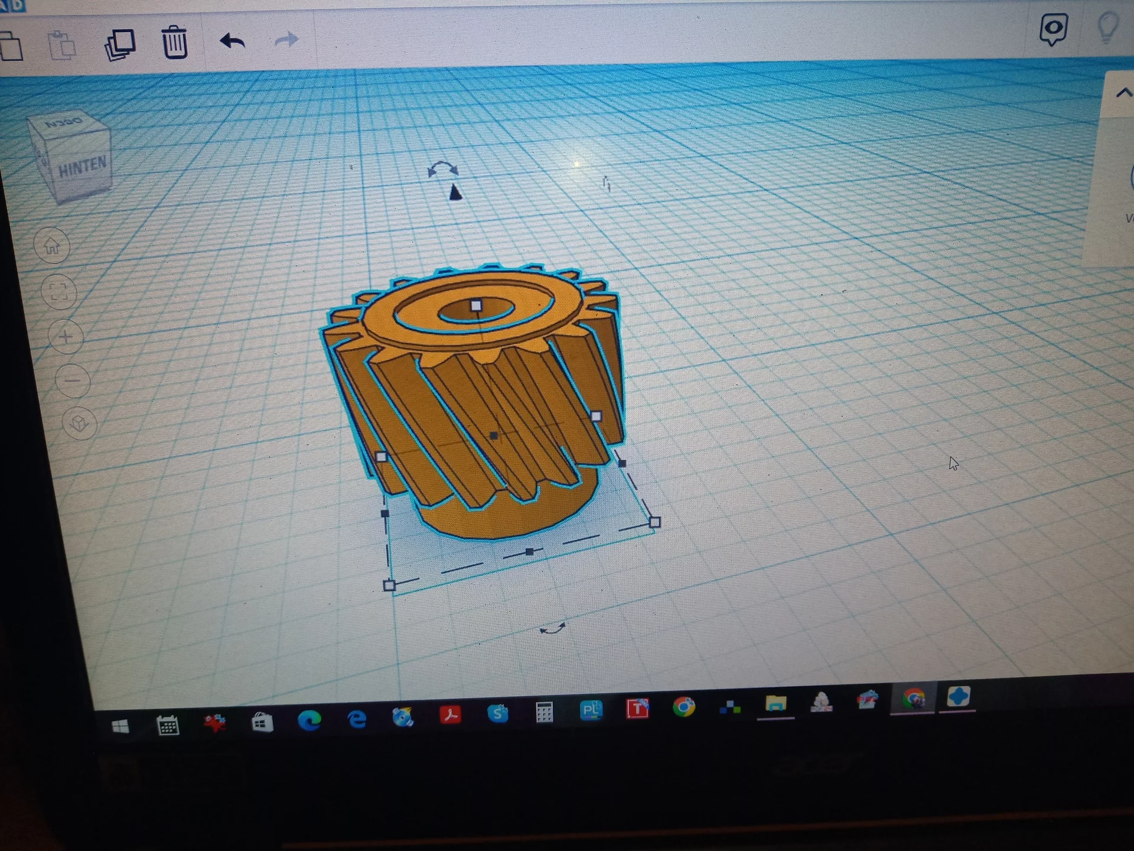Click the Paste clipboard icon
This screenshot has height=851, width=1134.
tap(62, 46)
